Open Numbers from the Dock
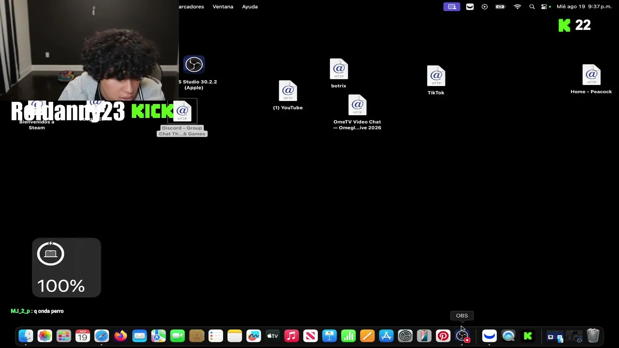Viewport: 619px width, 348px height. click(x=348, y=335)
